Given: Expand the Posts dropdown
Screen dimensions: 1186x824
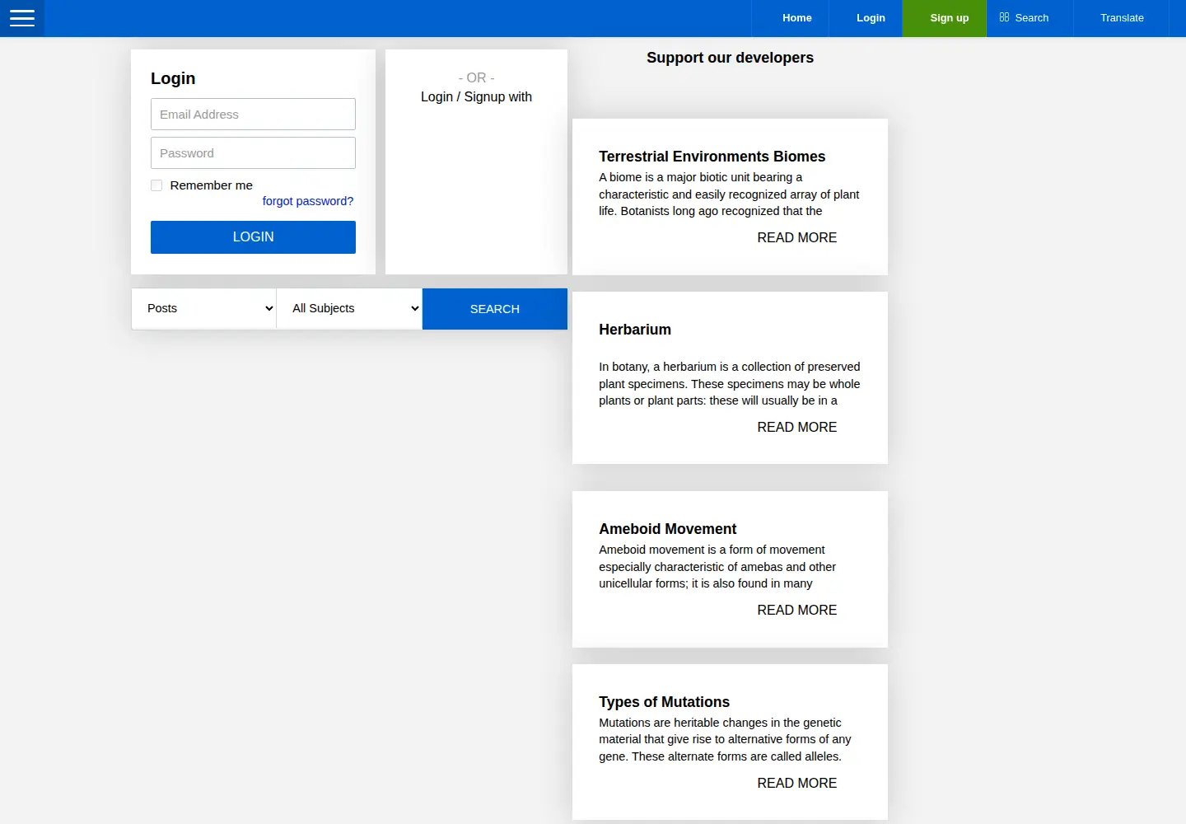Looking at the screenshot, I should tap(204, 308).
